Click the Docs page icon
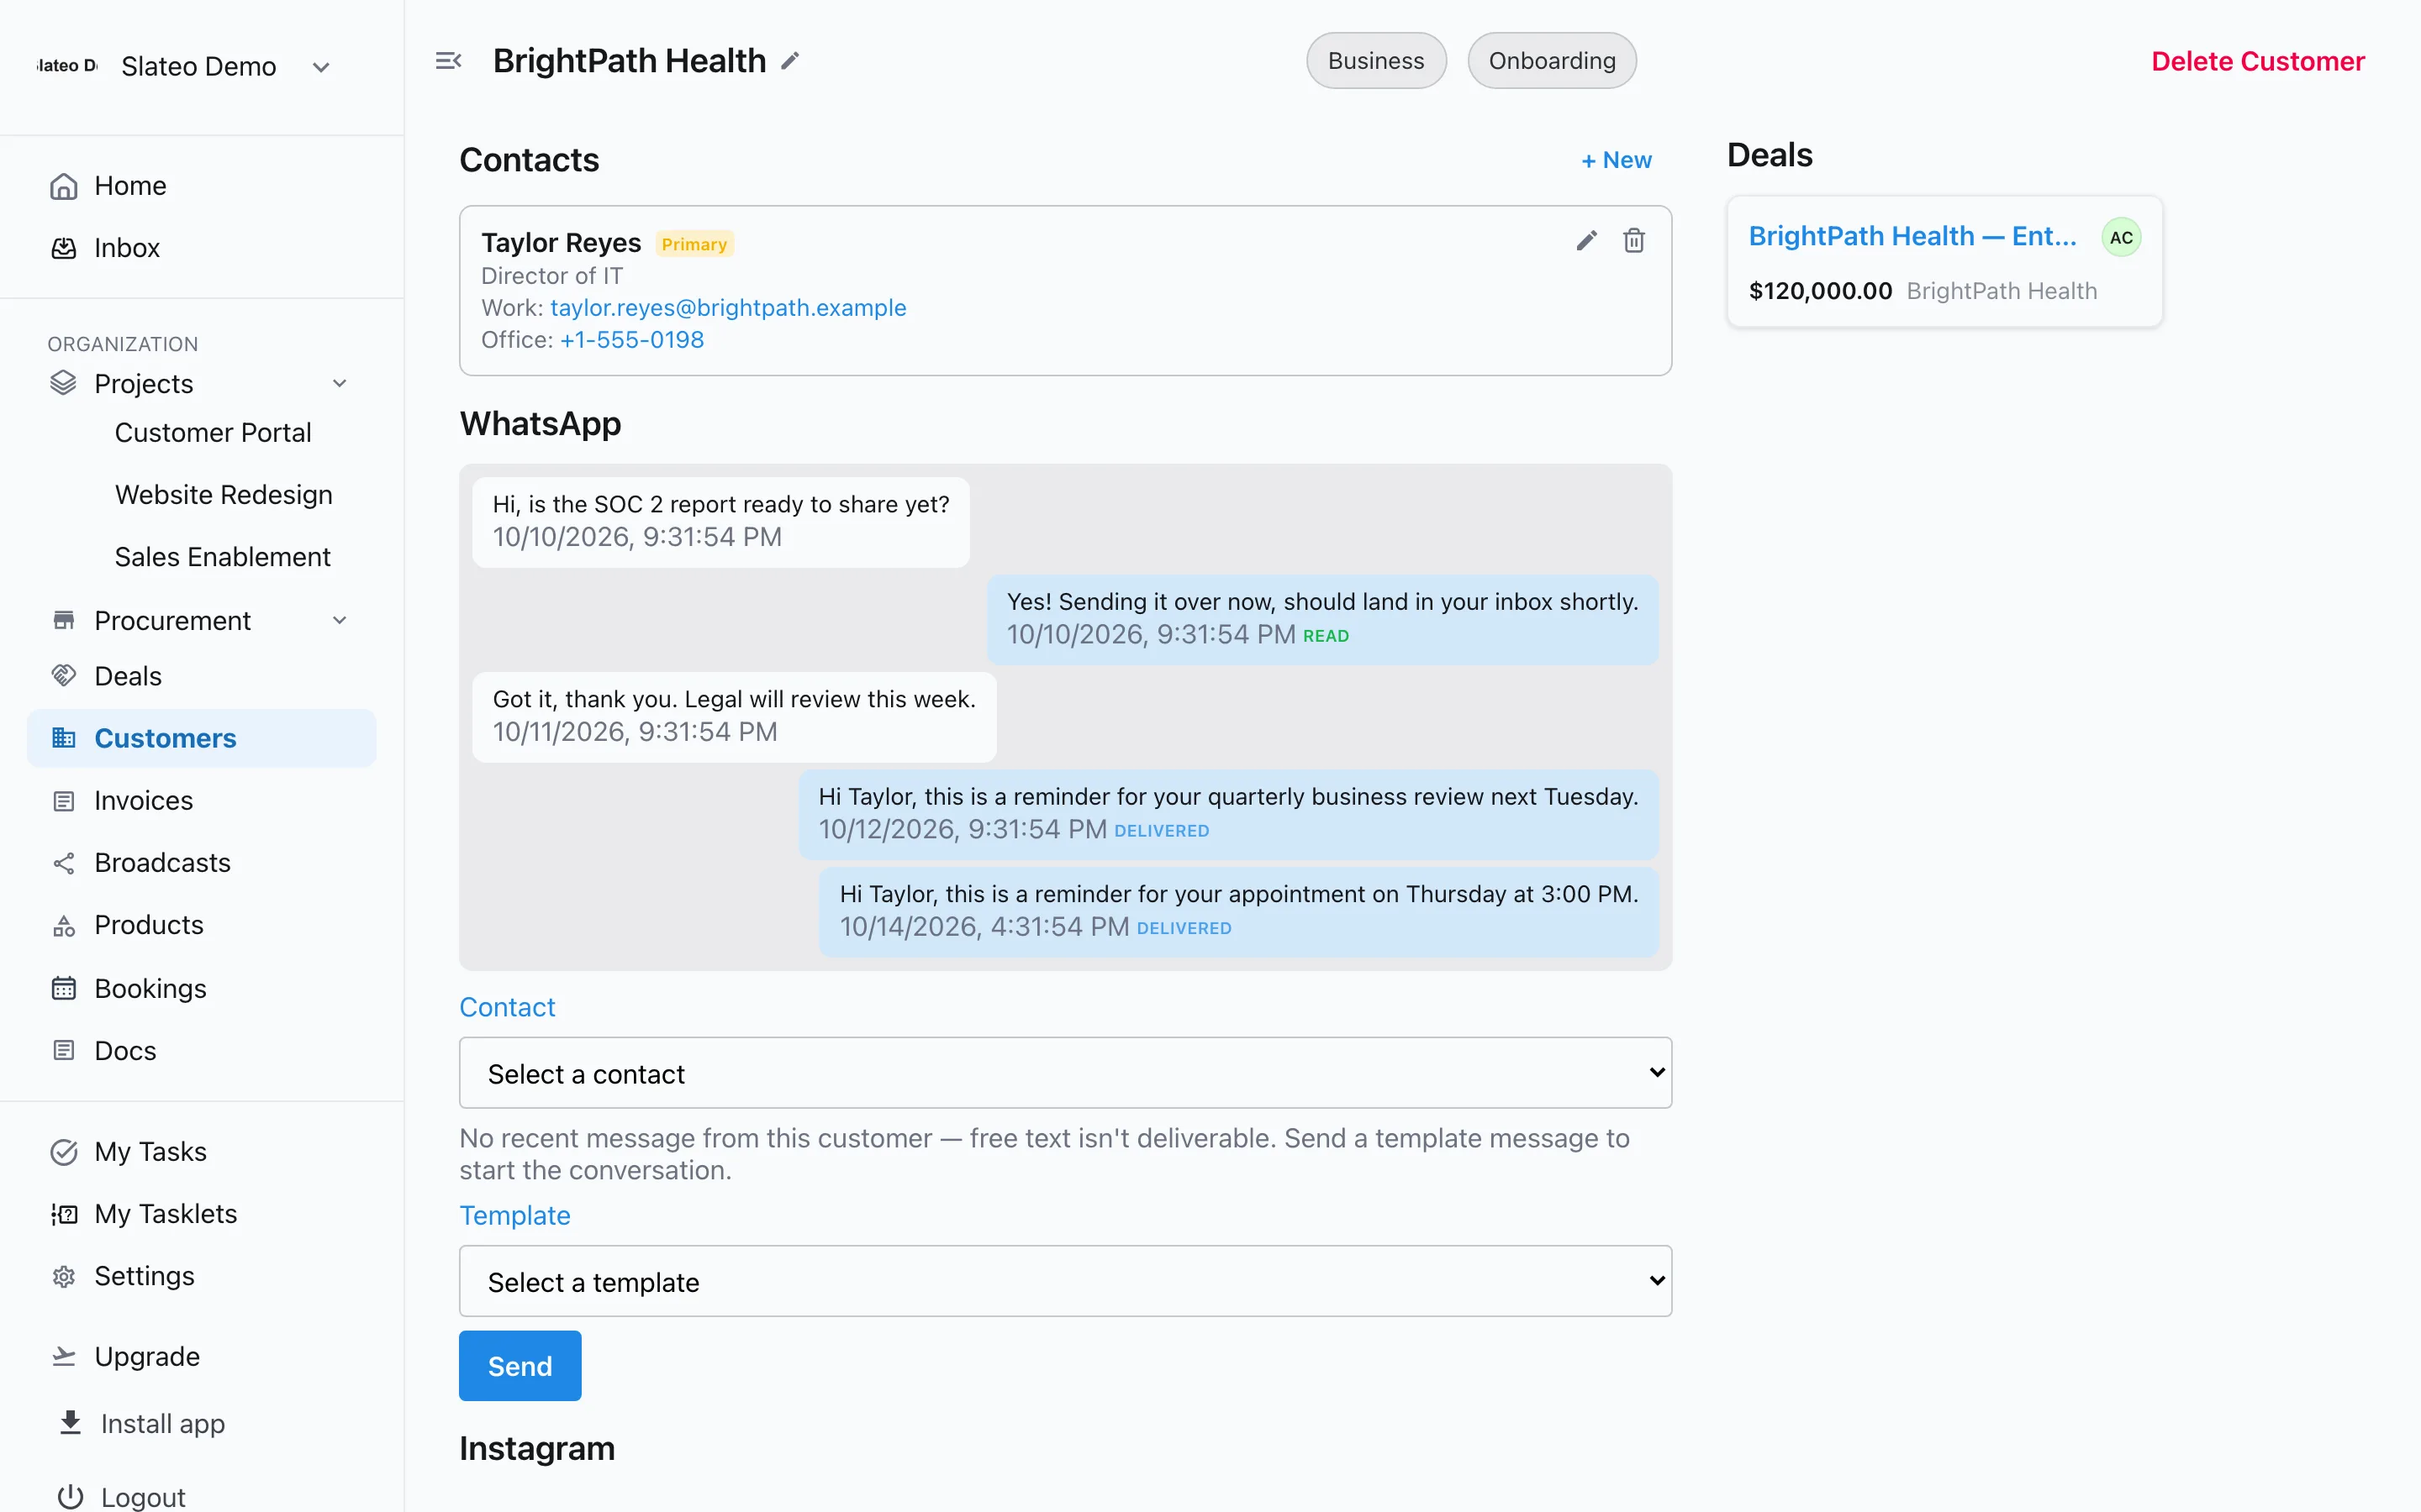 click(x=64, y=1050)
